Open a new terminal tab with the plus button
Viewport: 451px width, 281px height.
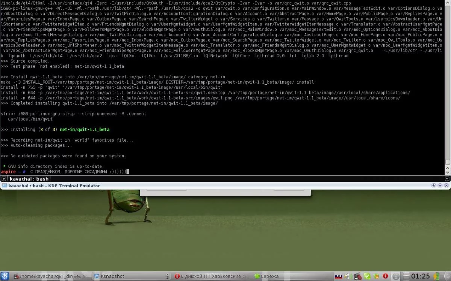(x=4, y=179)
